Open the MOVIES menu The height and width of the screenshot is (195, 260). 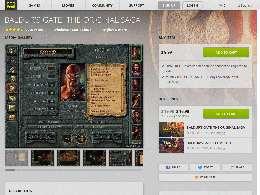point(68,5)
